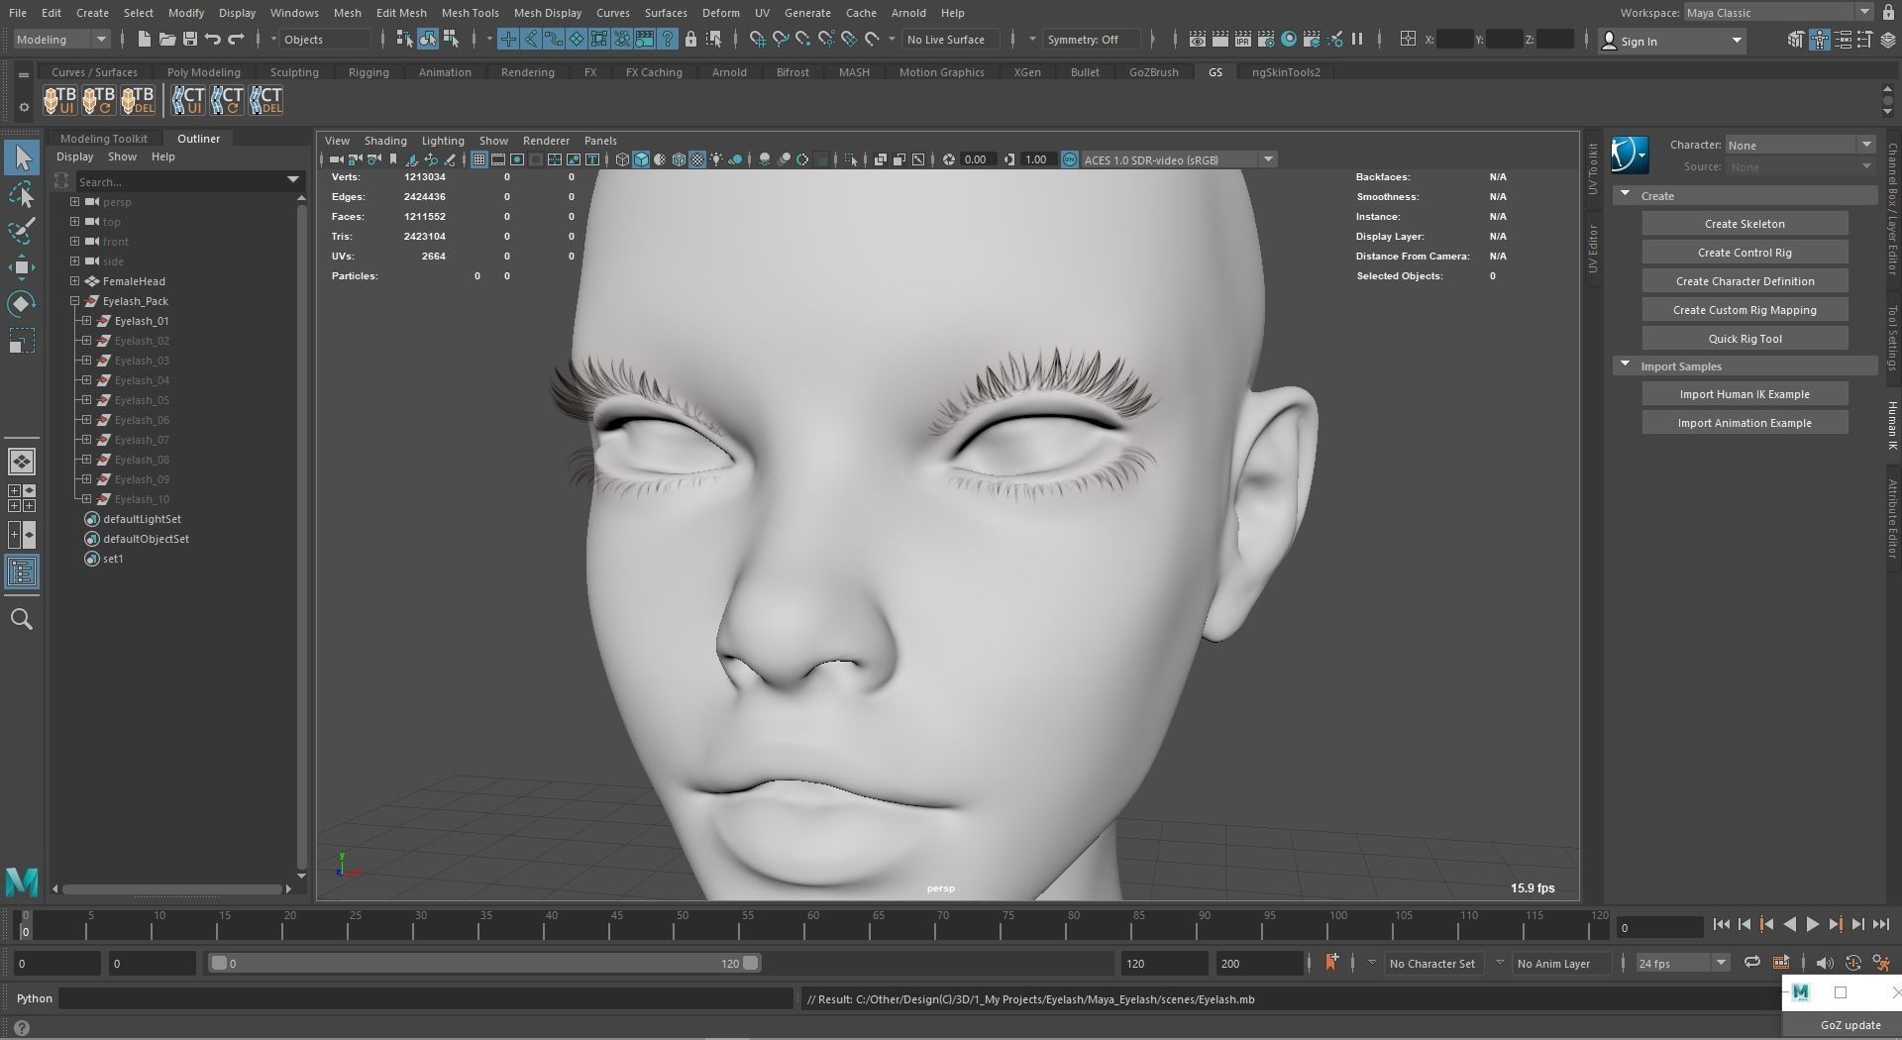Click frame 60 on the time slider
1902x1040 pixels.
813,925
